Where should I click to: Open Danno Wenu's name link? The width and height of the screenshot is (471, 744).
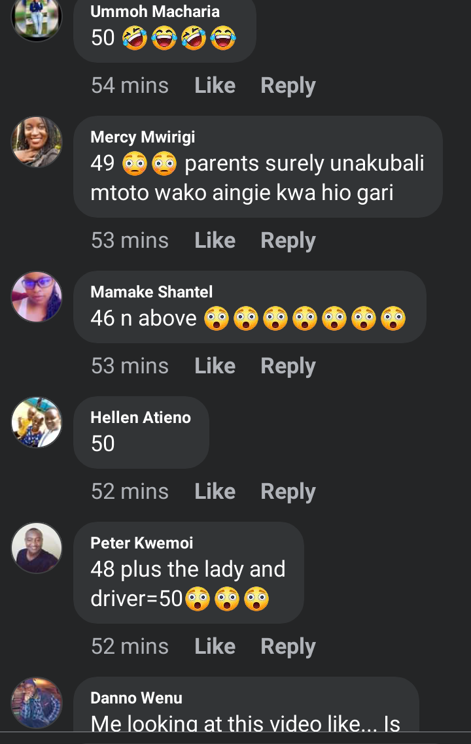pyautogui.click(x=136, y=698)
